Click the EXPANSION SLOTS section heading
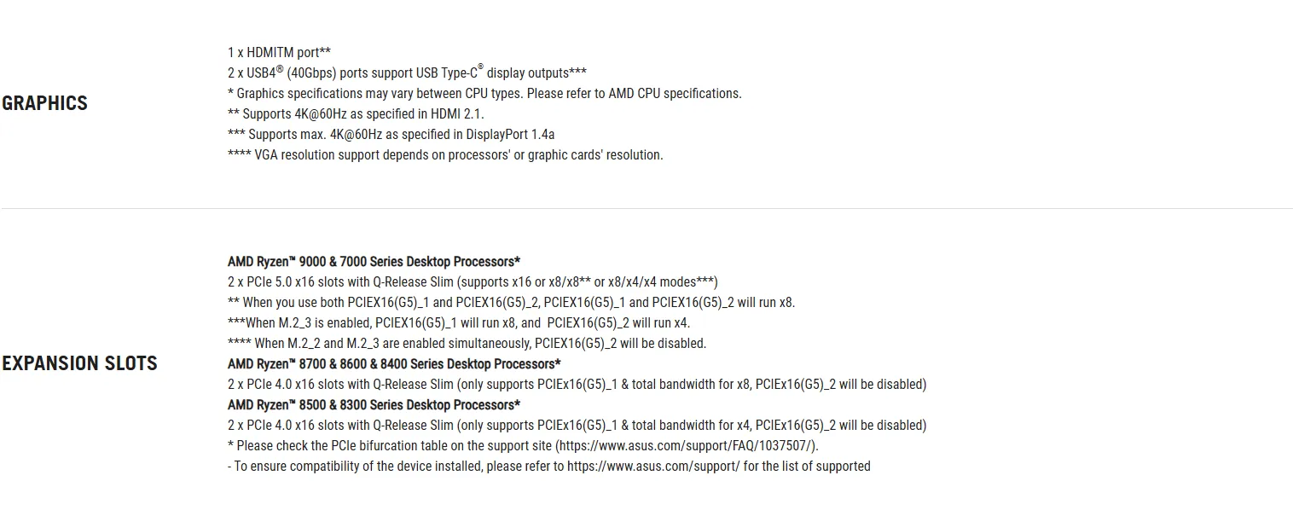This screenshot has height=516, width=1293. [x=79, y=363]
